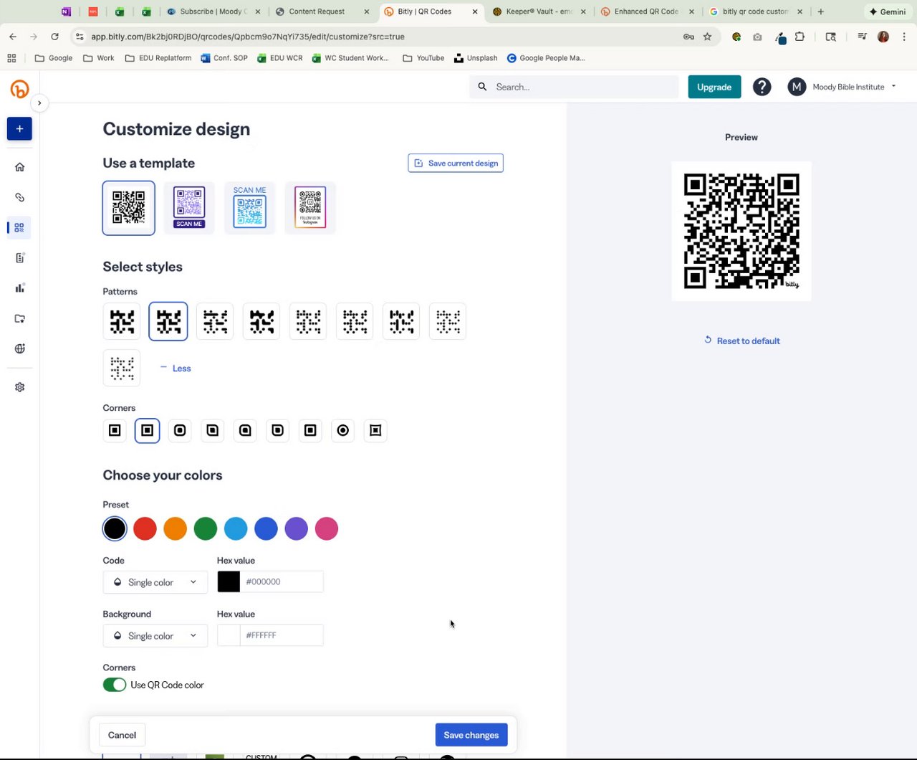Open the Background Single color dropdown
The width and height of the screenshot is (917, 760).
[x=155, y=636]
